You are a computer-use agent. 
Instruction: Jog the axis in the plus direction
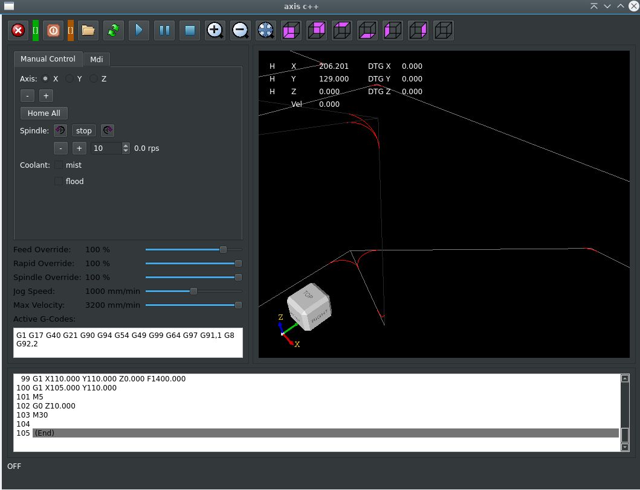click(x=46, y=96)
